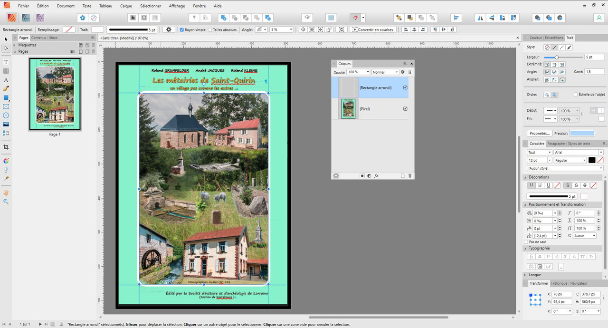This screenshot has width=608, height=328.
Task: Click the Calques panel lock icon
Action: (409, 72)
